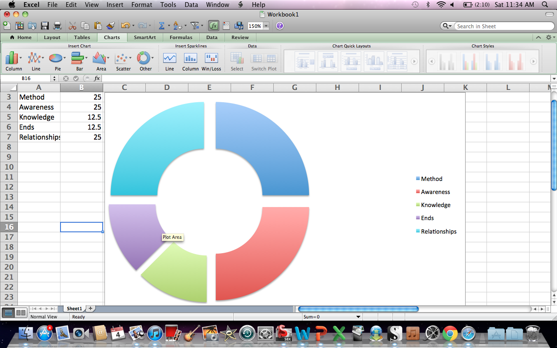Image resolution: width=557 pixels, height=348 pixels.
Task: Switch to Normal View using status bar button
Action: tap(8, 312)
